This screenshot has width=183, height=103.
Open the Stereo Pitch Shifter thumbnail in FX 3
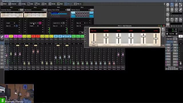click(x=59, y=15)
